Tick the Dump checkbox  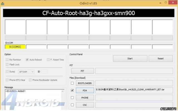(x=7, y=71)
